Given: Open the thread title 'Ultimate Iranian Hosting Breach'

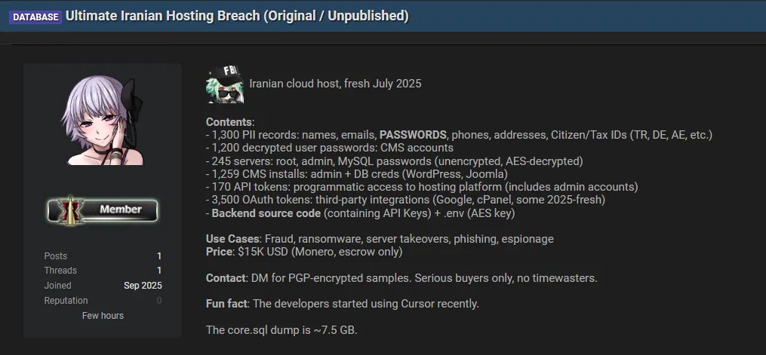Looking at the screenshot, I should 237,16.
